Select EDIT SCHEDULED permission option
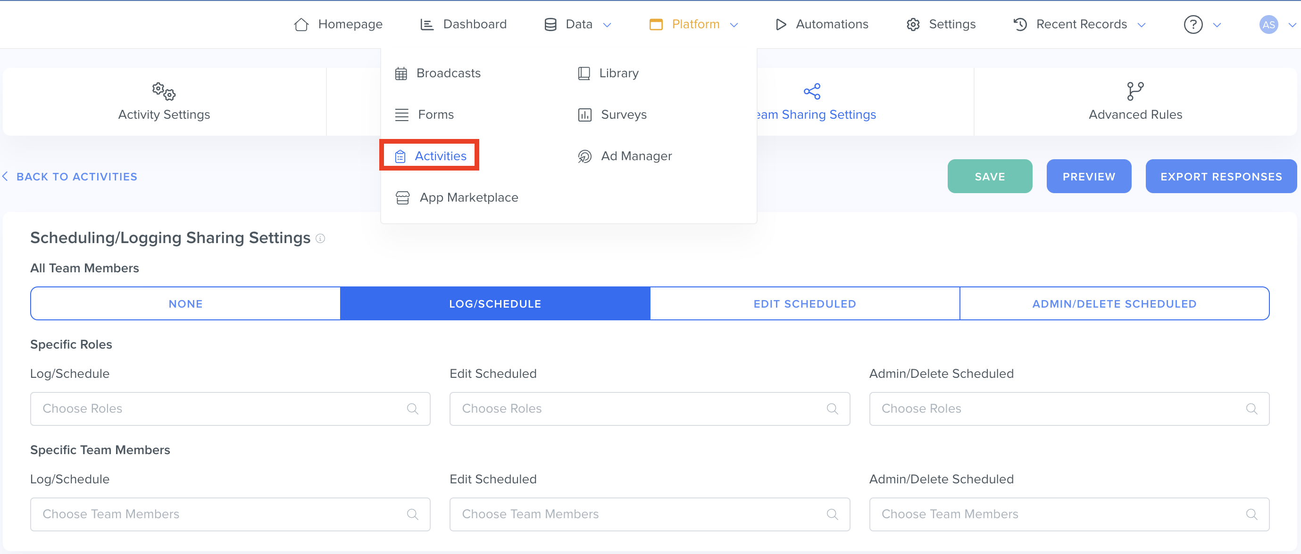Screen dimensions: 1301x554 click(805, 304)
